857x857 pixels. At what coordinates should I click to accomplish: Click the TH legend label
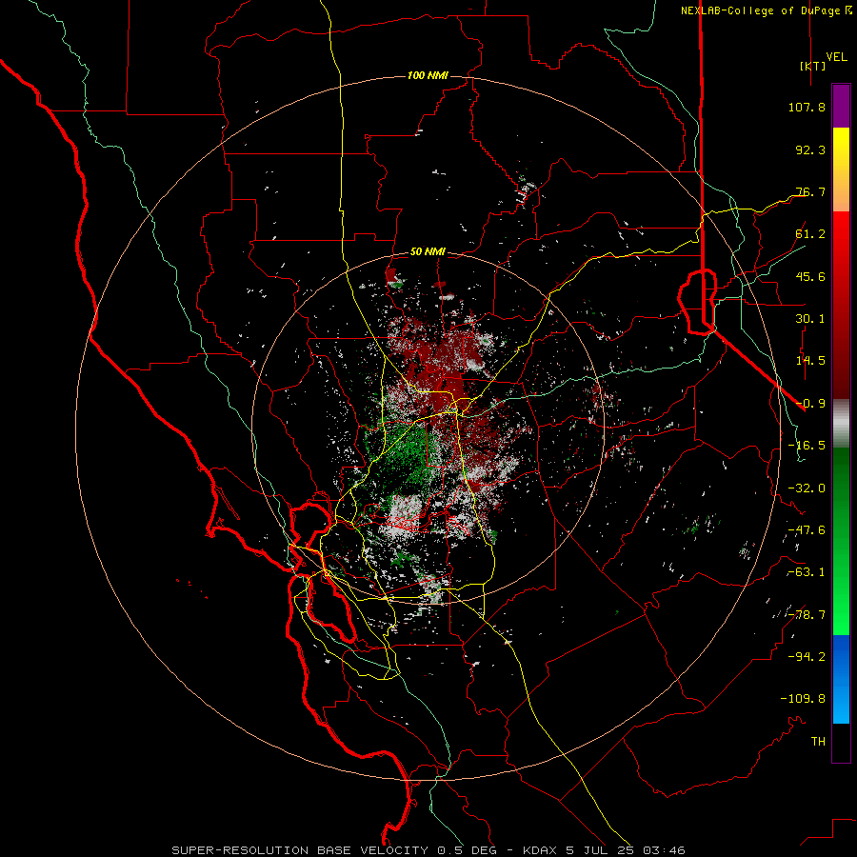tap(818, 741)
